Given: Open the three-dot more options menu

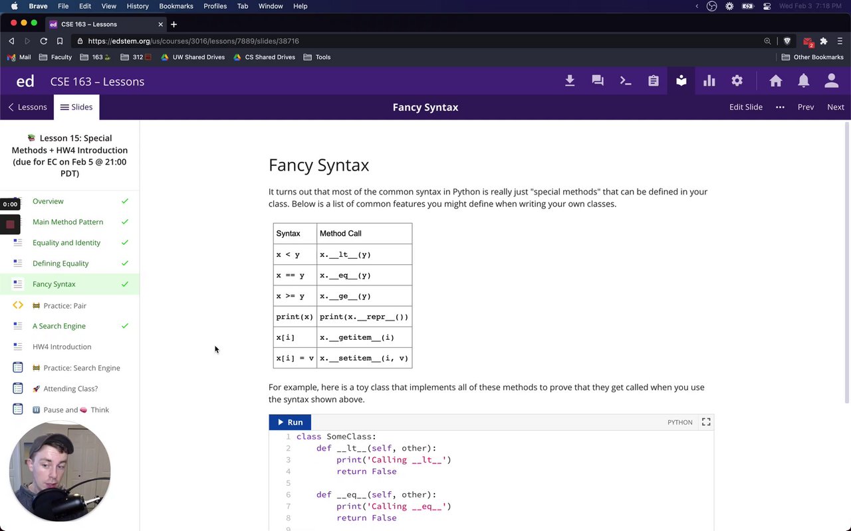Looking at the screenshot, I should (x=780, y=107).
